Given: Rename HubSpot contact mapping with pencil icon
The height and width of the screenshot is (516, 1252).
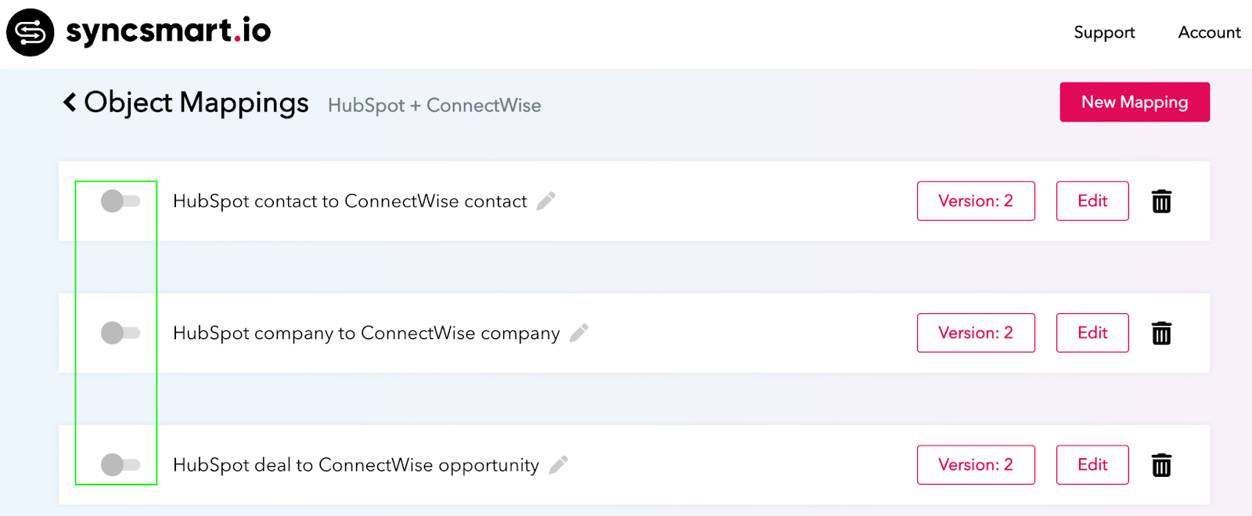Looking at the screenshot, I should [x=546, y=201].
